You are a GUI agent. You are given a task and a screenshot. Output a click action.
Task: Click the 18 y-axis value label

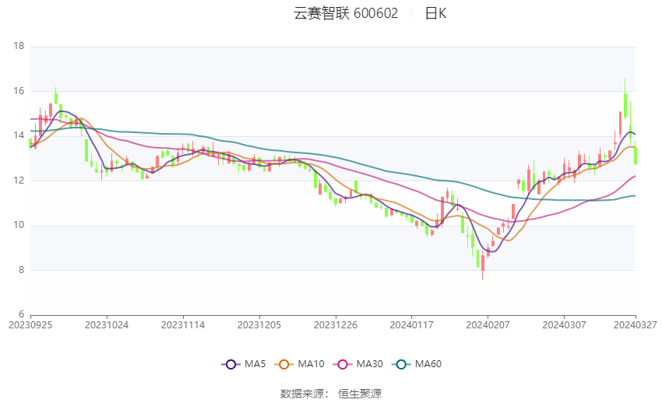(19, 46)
